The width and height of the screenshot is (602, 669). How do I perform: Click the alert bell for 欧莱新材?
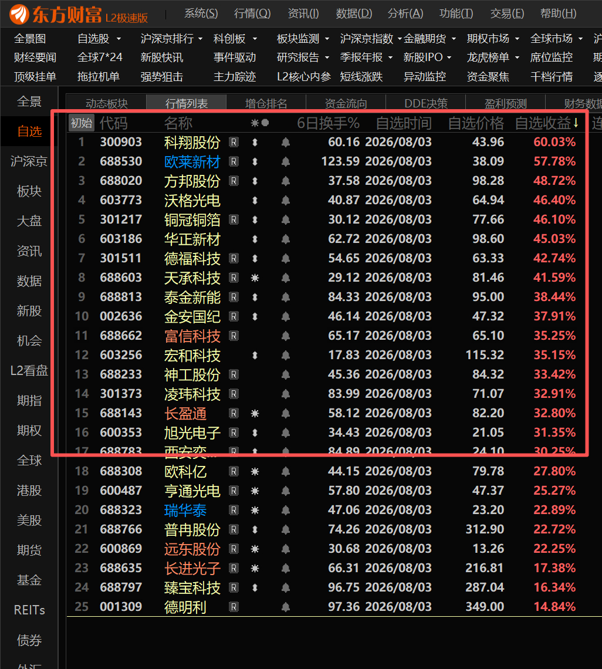286,162
